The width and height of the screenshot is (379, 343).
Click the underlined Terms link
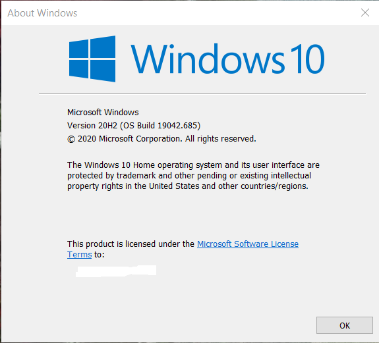(79, 254)
